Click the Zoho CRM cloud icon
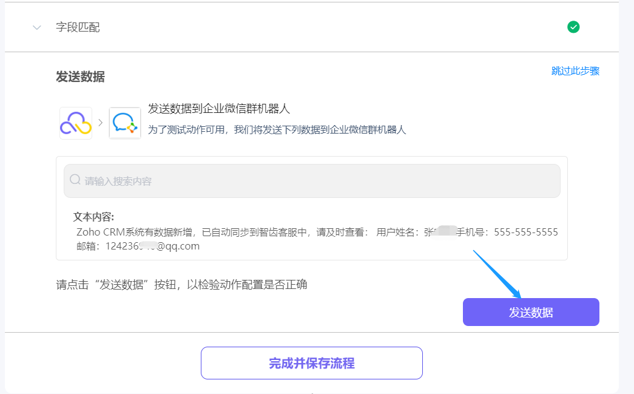Viewport: 634px width, 394px height. point(76,123)
